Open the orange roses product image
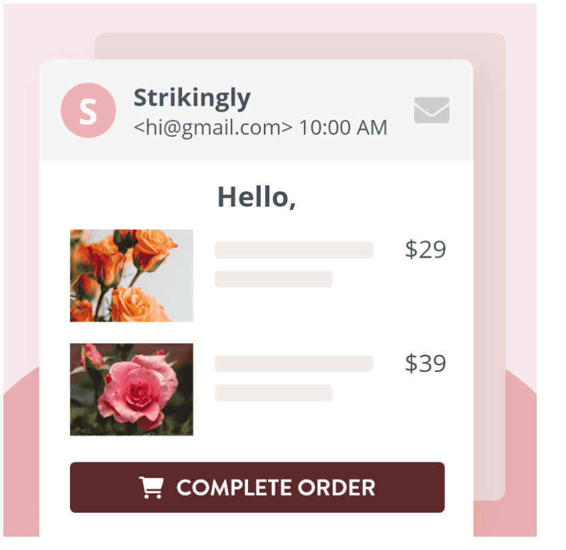Image resolution: width=566 pixels, height=550 pixels. click(x=132, y=276)
